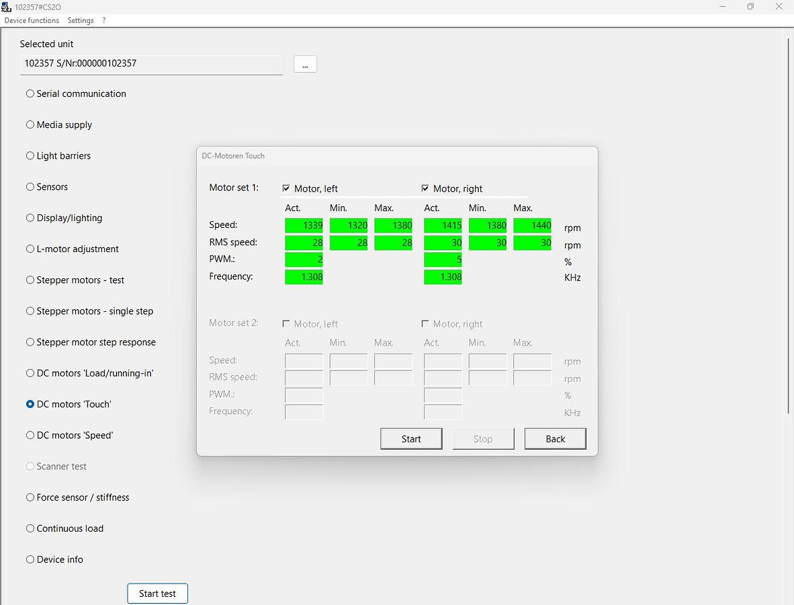The image size is (794, 605).
Task: Open the Settings menu
Action: pyautogui.click(x=81, y=20)
